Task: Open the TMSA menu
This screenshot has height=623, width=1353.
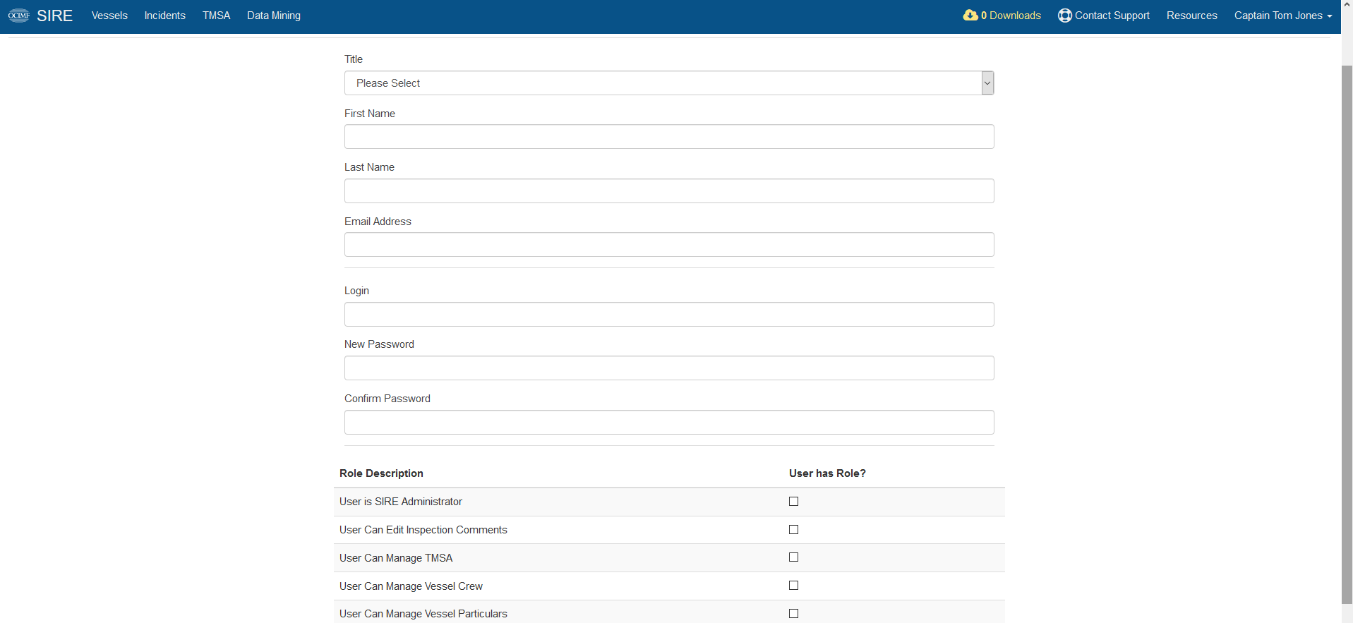Action: [217, 16]
